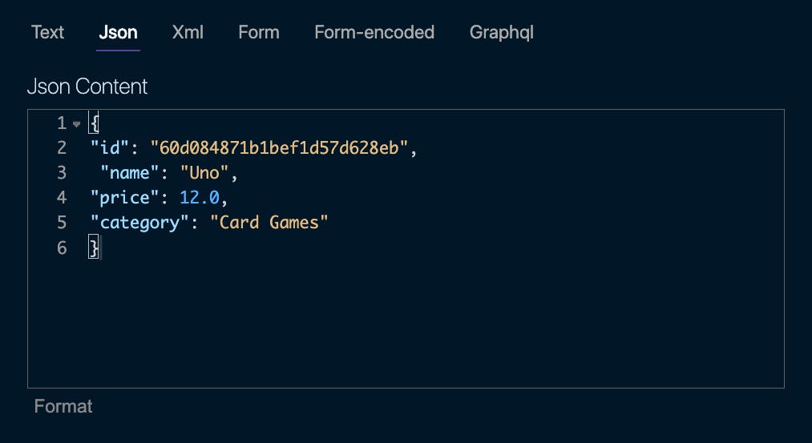Image resolution: width=812 pixels, height=443 pixels.
Task: Click line number 4 in gutter
Action: [x=63, y=198]
